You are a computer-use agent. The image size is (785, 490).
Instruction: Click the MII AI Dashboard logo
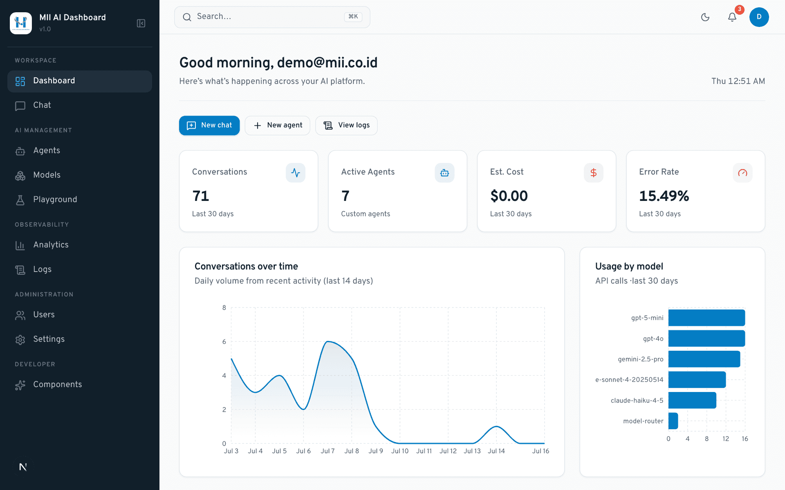pyautogui.click(x=21, y=23)
